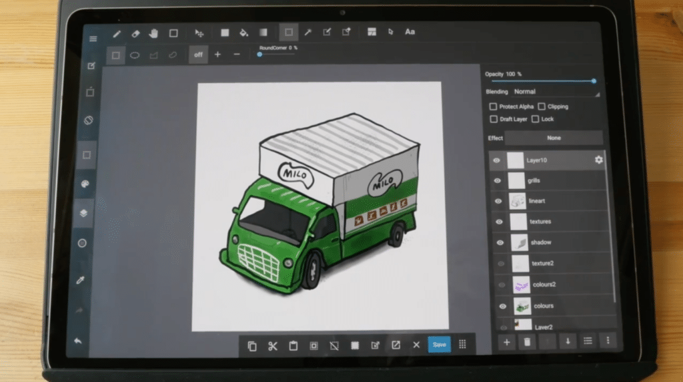Select the Brush tool
Screen dimensions: 683x382
pyautogui.click(x=117, y=33)
